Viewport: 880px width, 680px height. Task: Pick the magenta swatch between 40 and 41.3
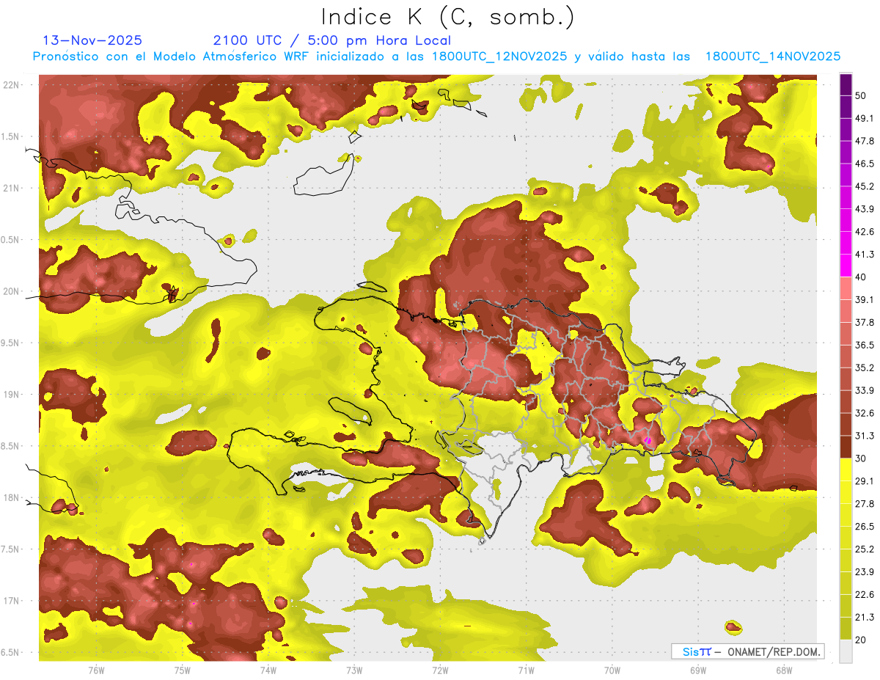click(846, 266)
